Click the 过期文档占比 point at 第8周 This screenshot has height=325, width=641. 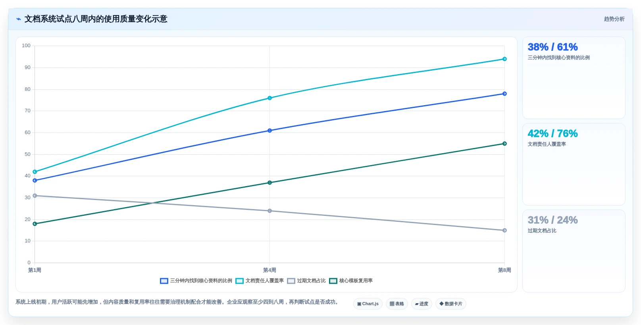tap(504, 230)
